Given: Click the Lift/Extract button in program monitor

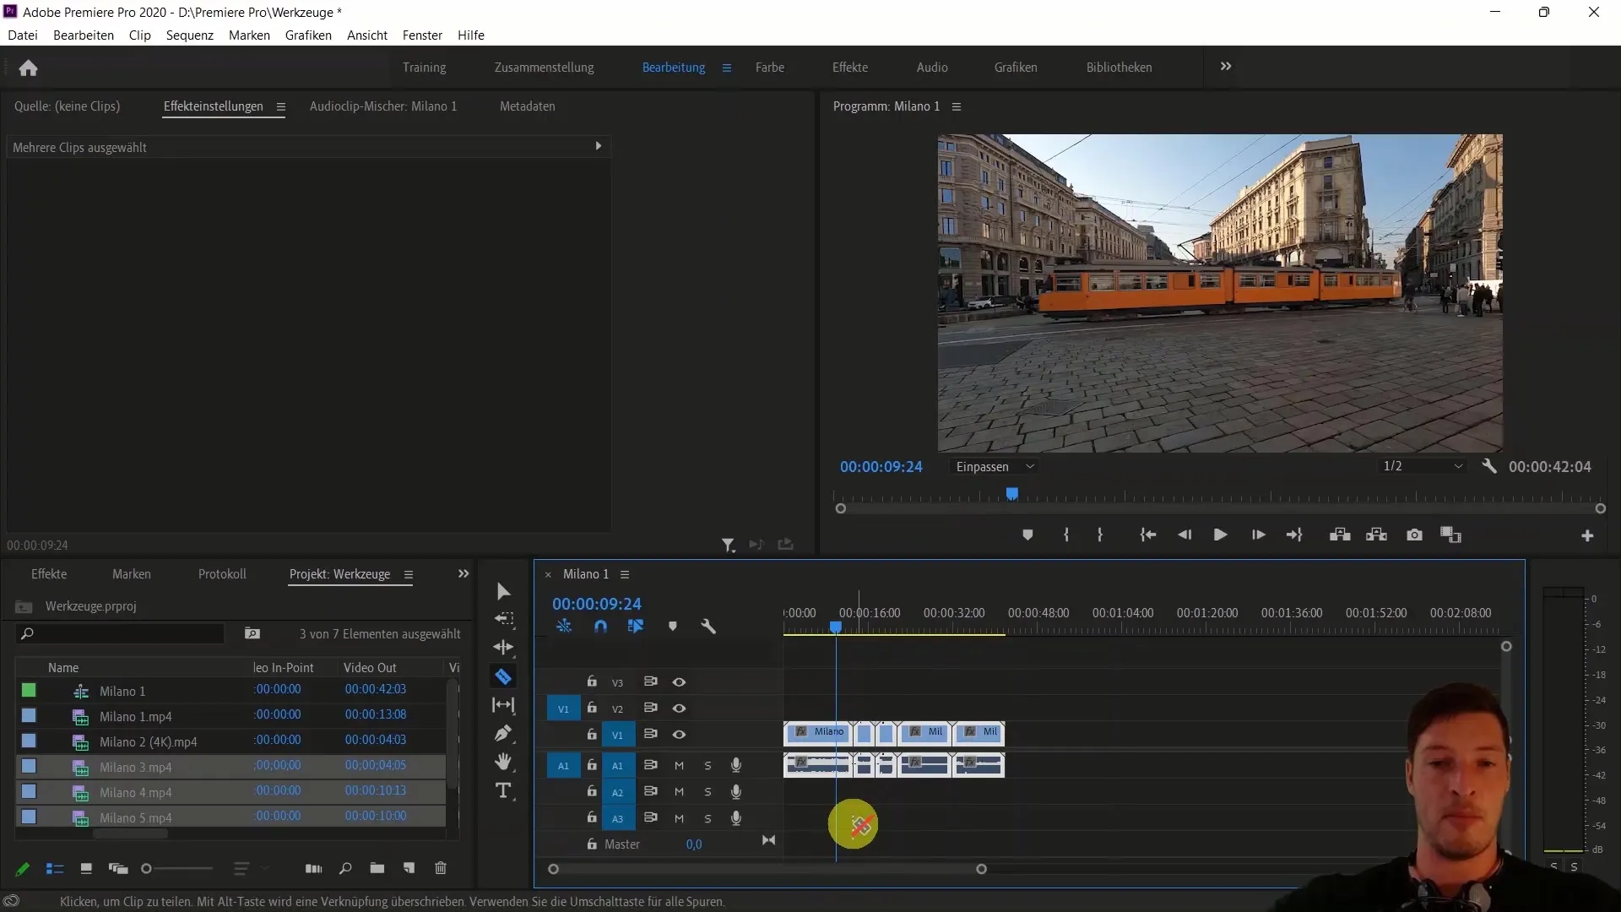Looking at the screenshot, I should 1341,535.
